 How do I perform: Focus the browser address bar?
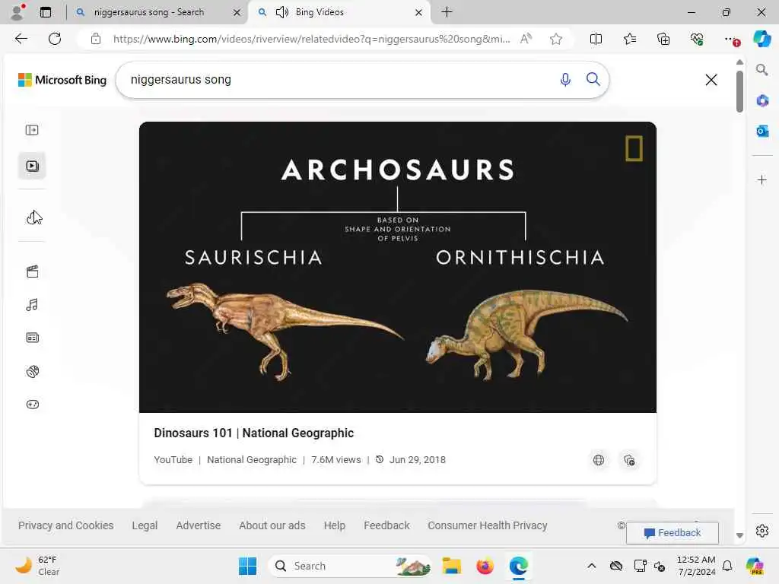point(311,39)
